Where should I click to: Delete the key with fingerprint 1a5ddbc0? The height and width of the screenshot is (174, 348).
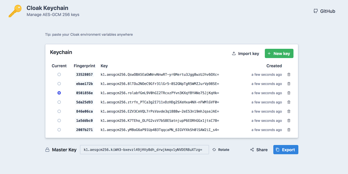(289, 121)
